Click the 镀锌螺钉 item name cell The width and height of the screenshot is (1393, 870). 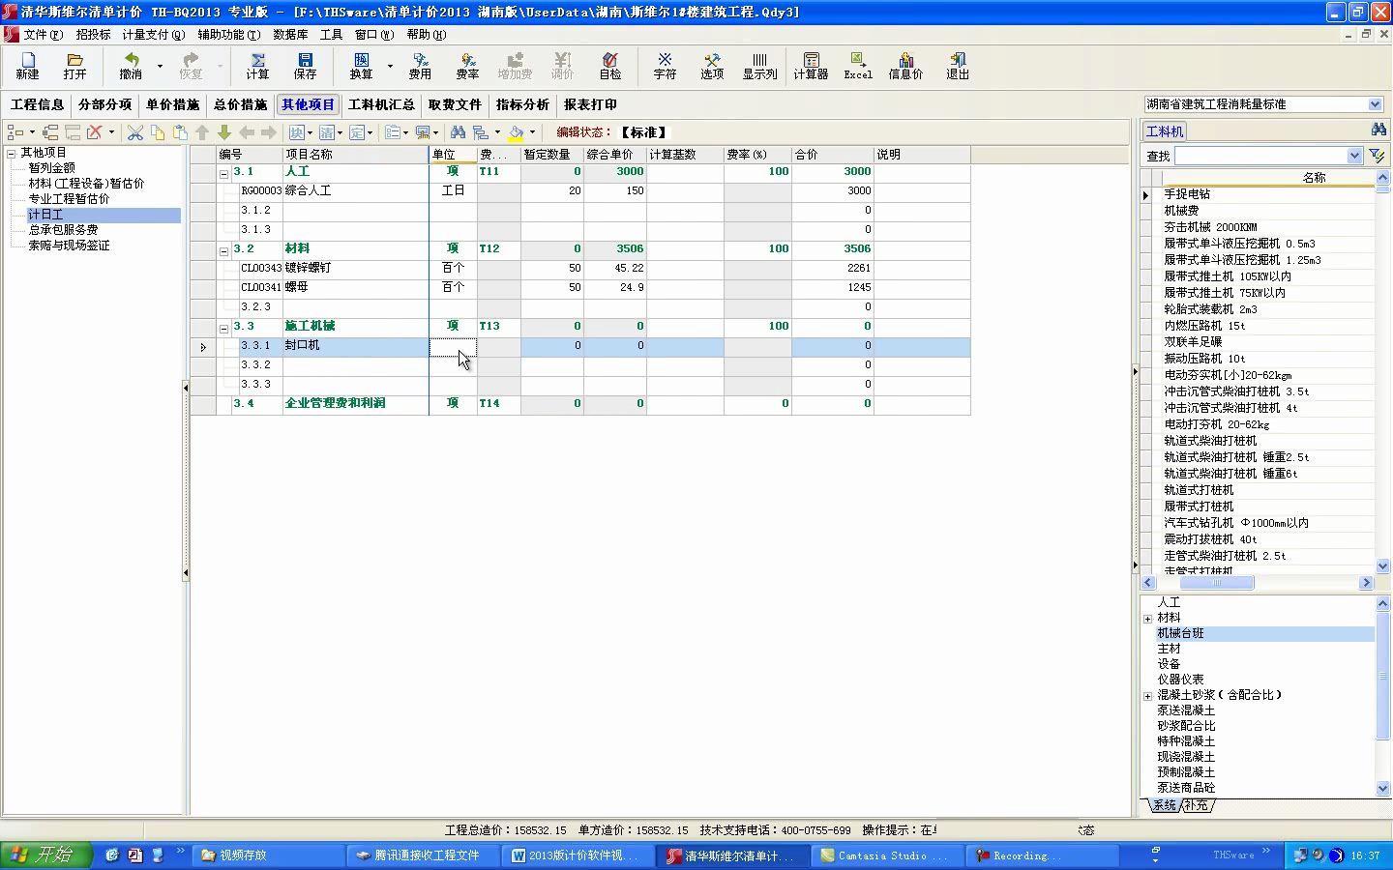(x=355, y=268)
